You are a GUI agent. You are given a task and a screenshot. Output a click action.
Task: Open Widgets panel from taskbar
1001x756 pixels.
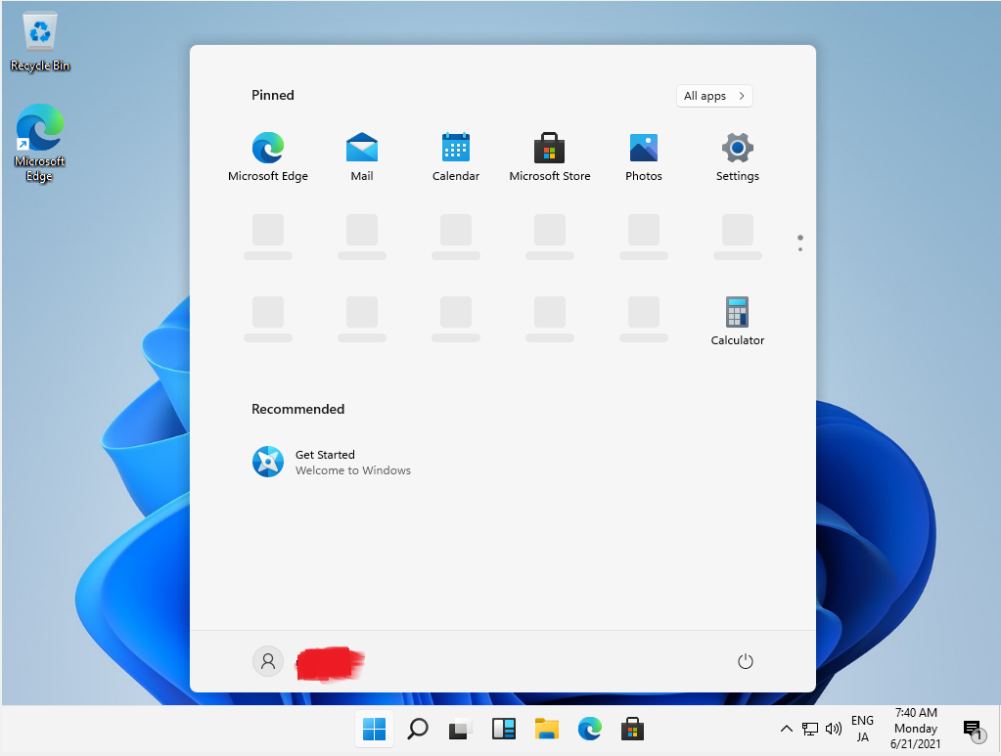click(503, 729)
